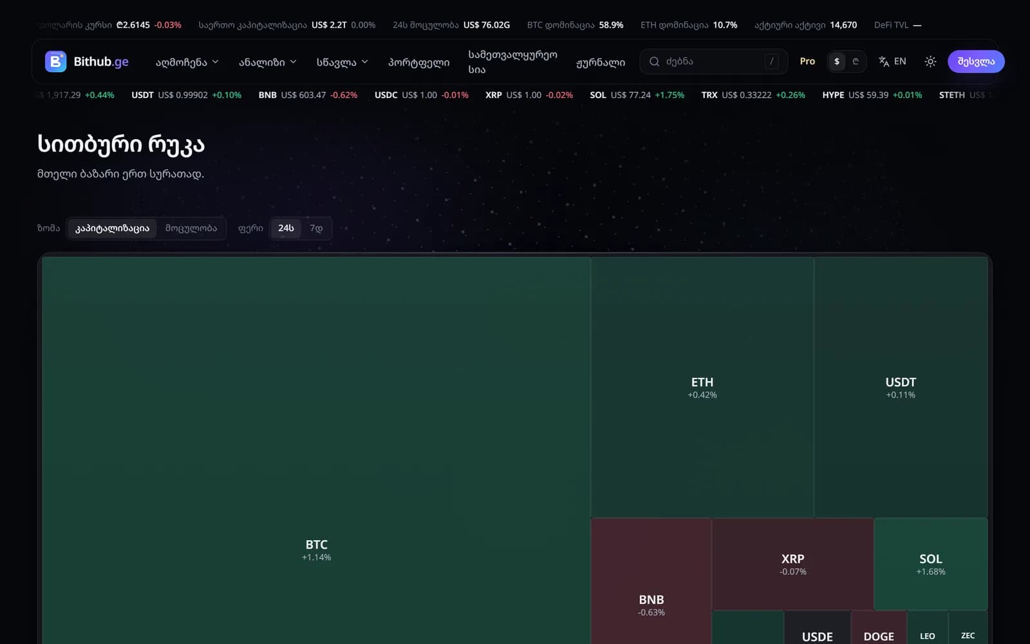1030x644 pixels.
Task: Click the DOGE heatmap tile
Action: [879, 628]
